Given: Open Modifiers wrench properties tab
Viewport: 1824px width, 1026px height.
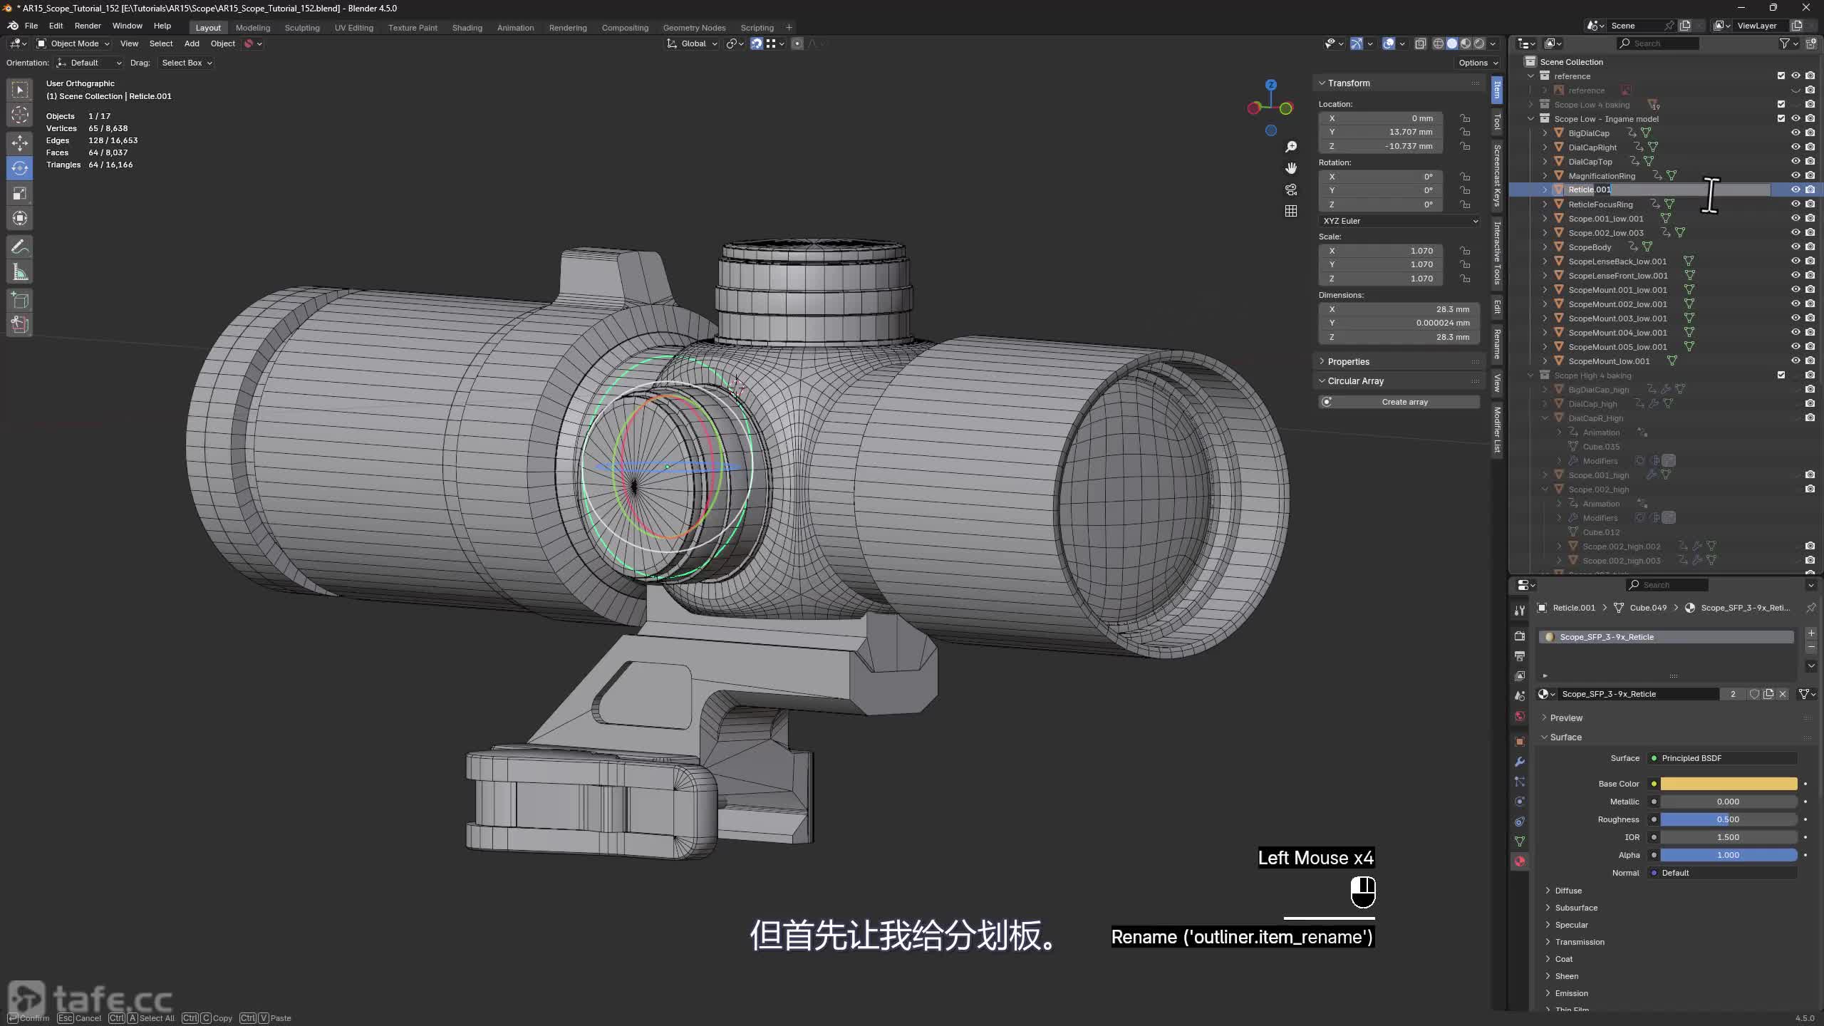Looking at the screenshot, I should 1520,762.
